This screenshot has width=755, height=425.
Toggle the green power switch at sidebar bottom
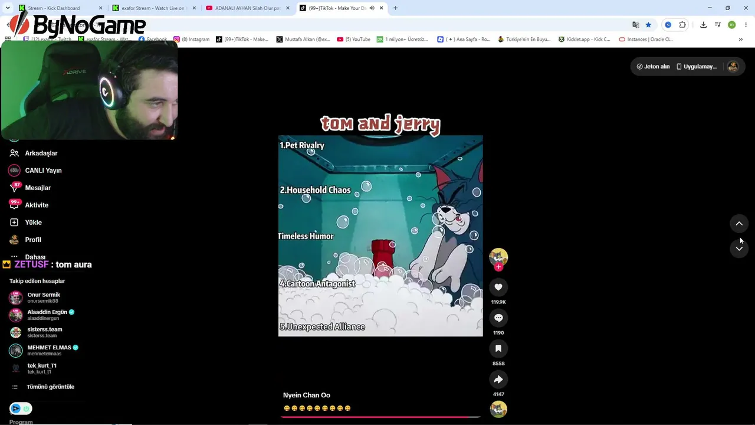point(27,408)
